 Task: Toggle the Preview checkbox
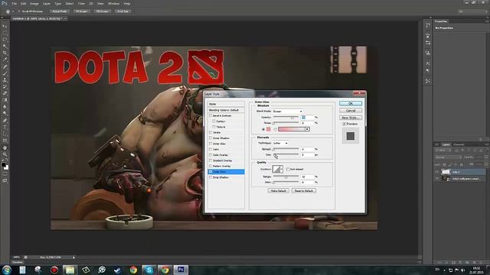[x=344, y=124]
